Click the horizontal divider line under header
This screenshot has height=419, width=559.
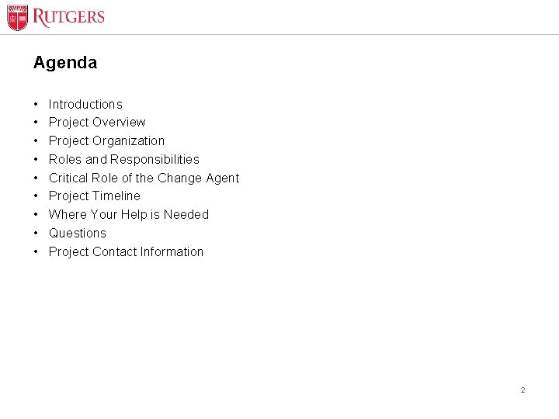279,35
